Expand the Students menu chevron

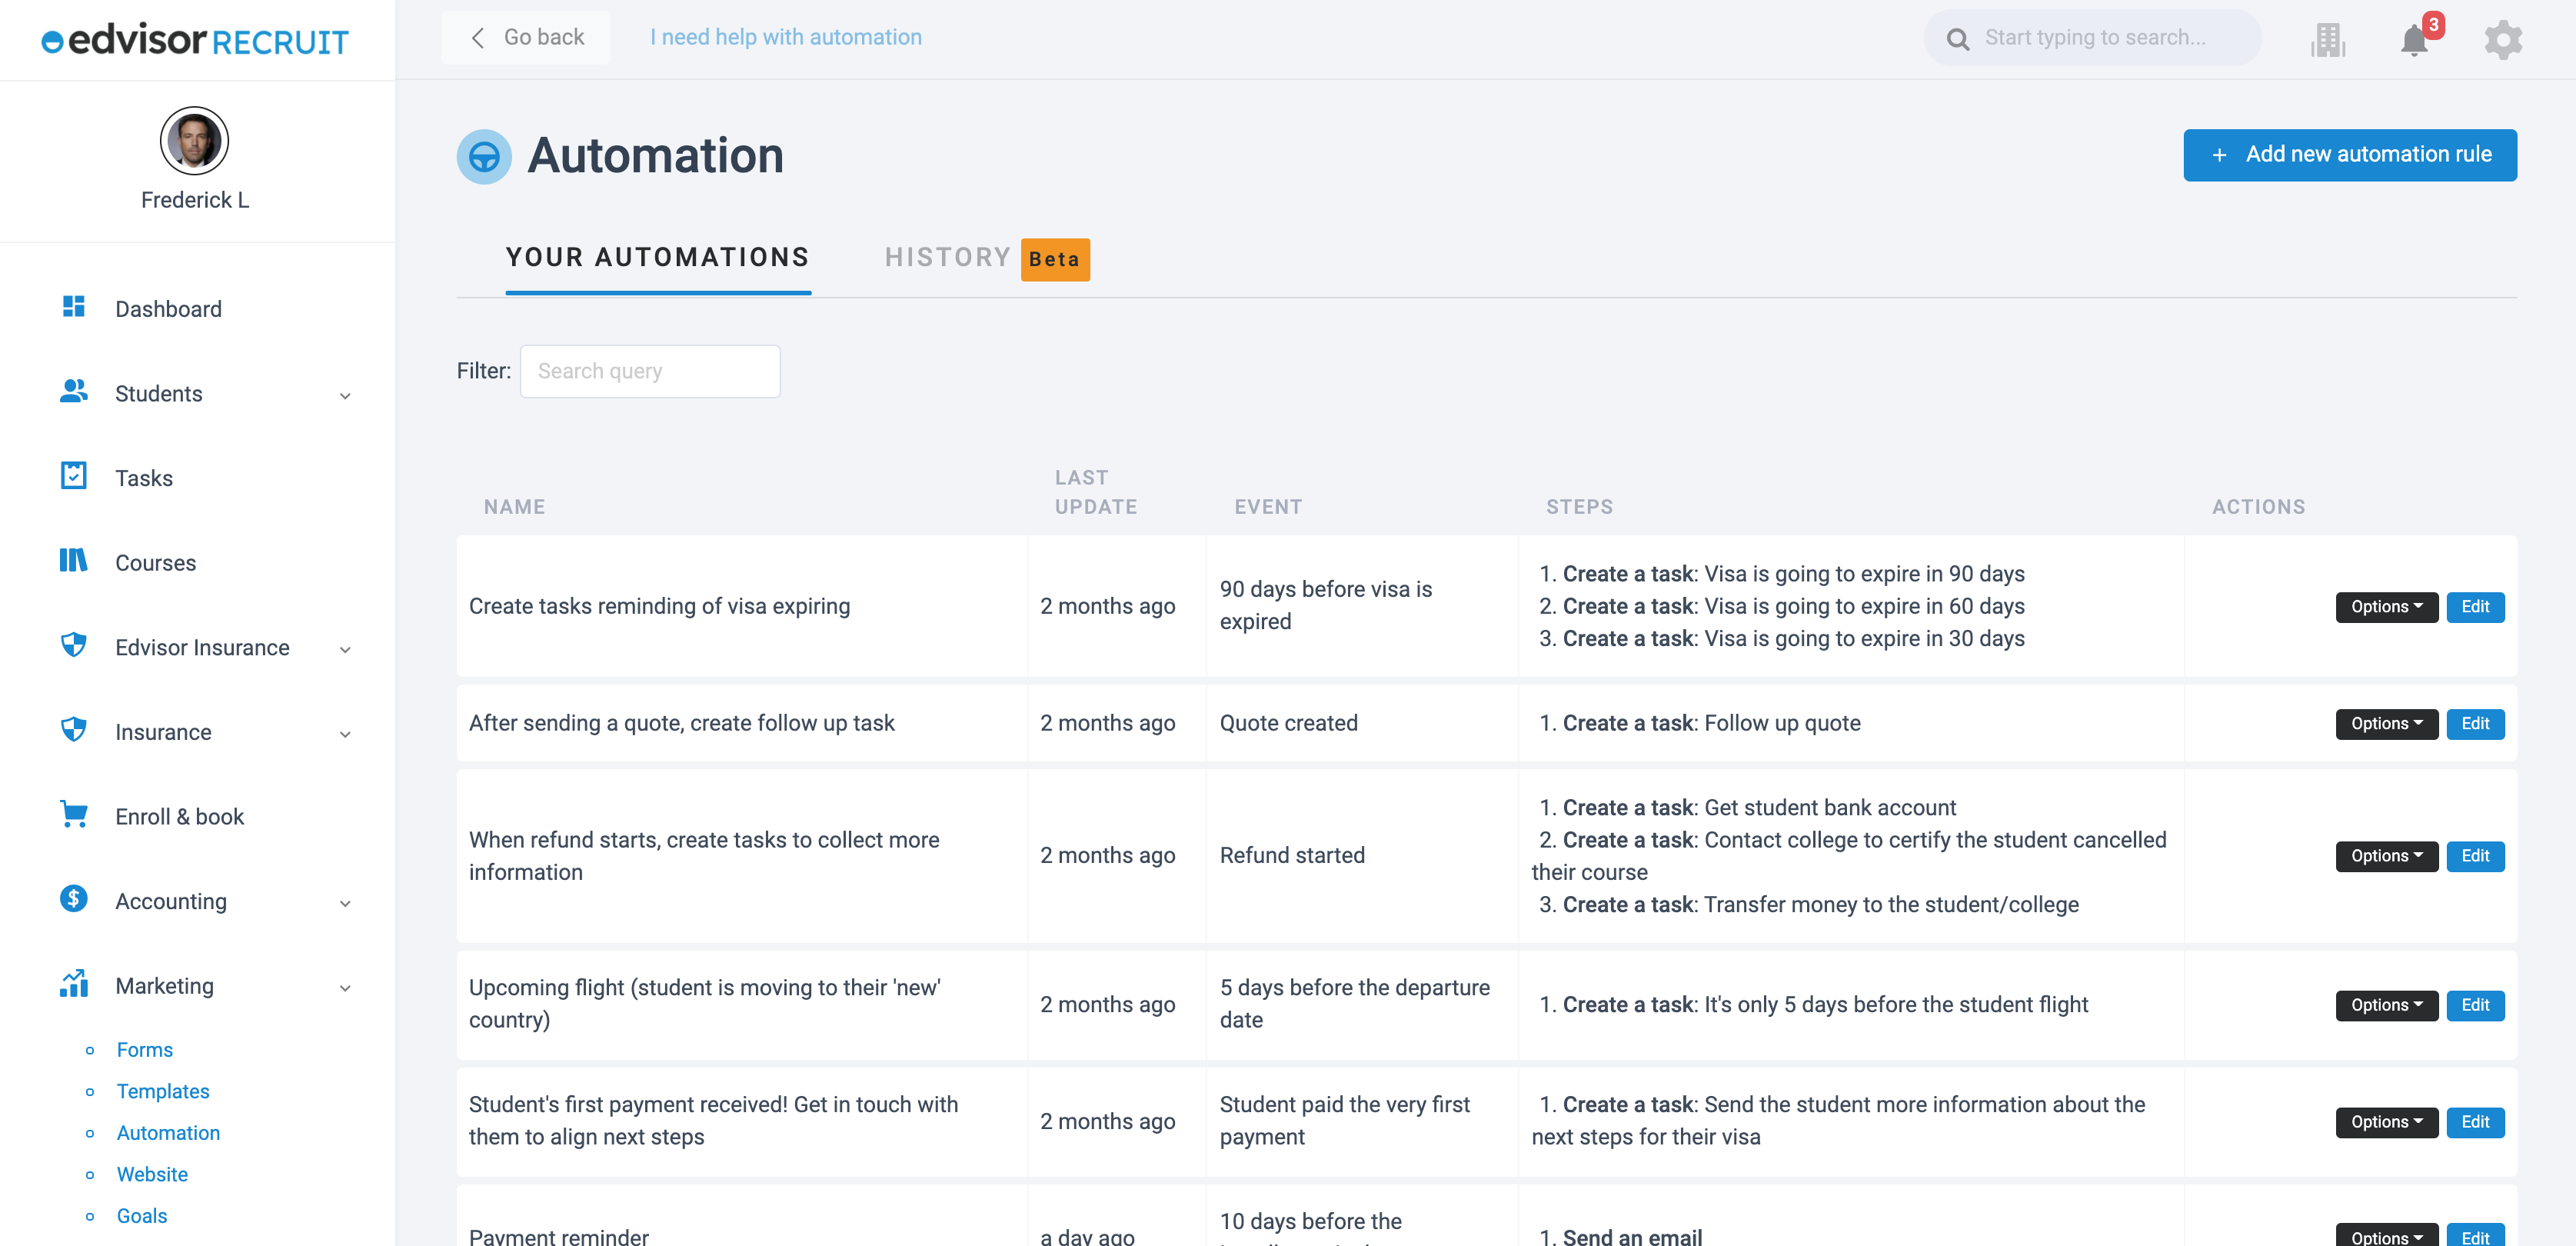345,396
